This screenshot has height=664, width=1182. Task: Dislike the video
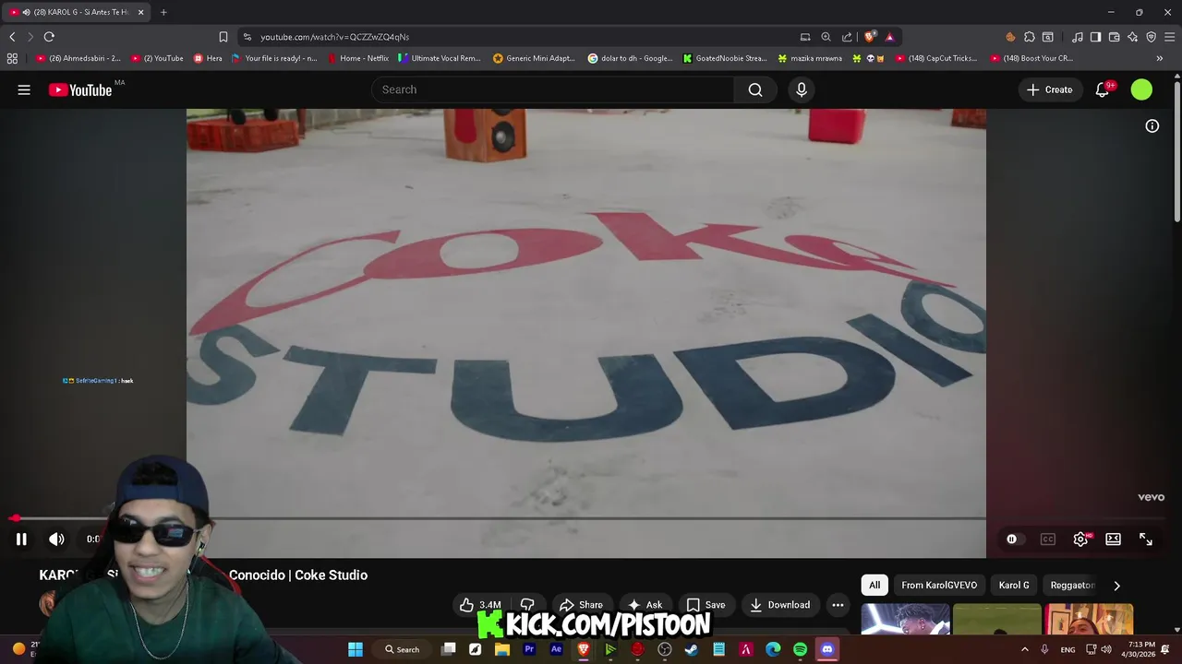[x=527, y=605]
